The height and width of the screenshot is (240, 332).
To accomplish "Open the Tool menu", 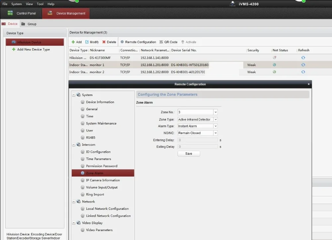I will coord(40,4).
